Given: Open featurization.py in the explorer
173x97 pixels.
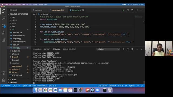Looking at the screenshot, I should [x=19, y=36].
